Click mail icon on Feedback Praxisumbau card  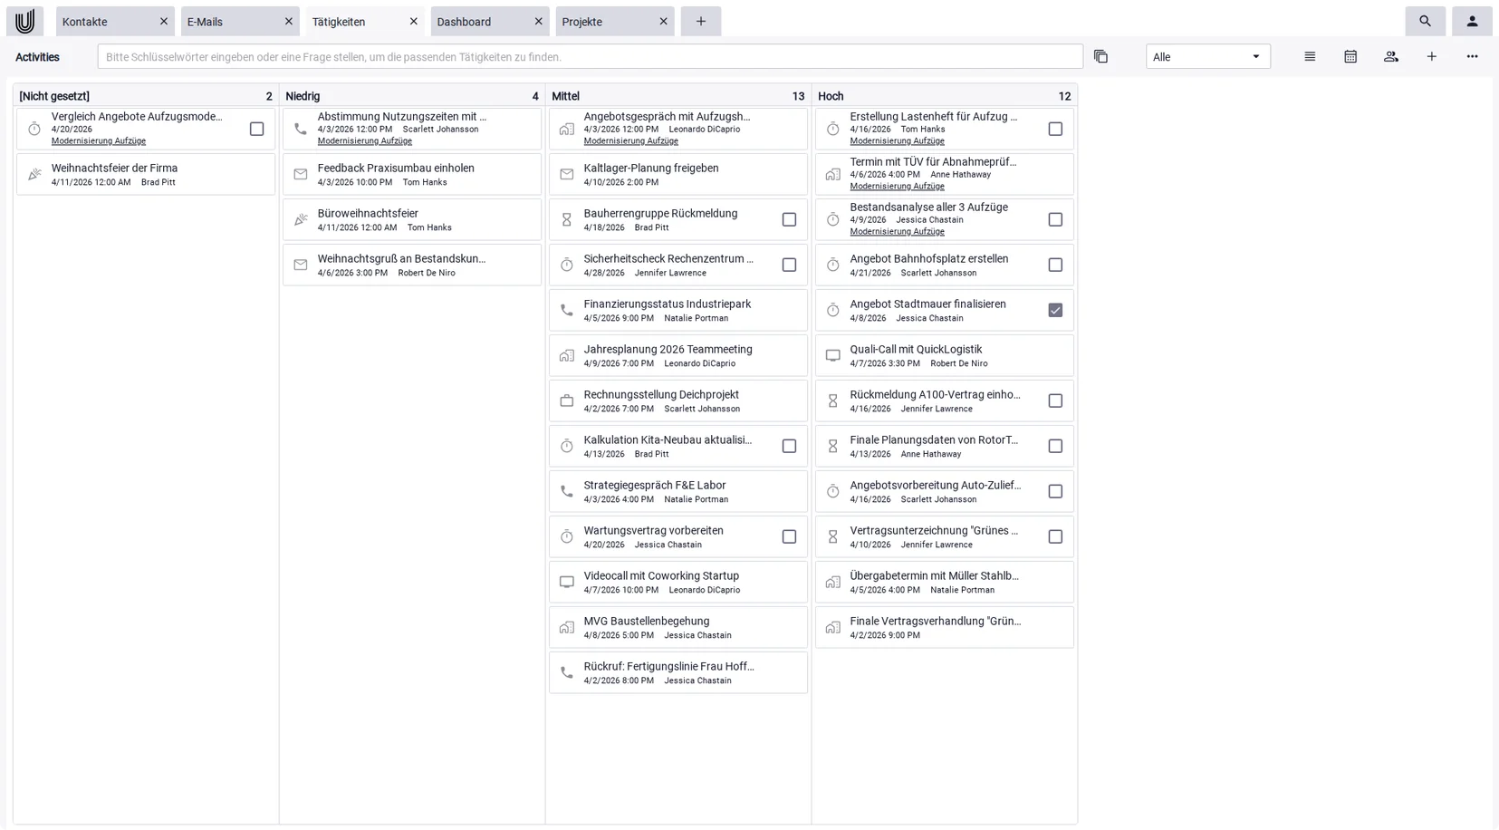pyautogui.click(x=301, y=174)
